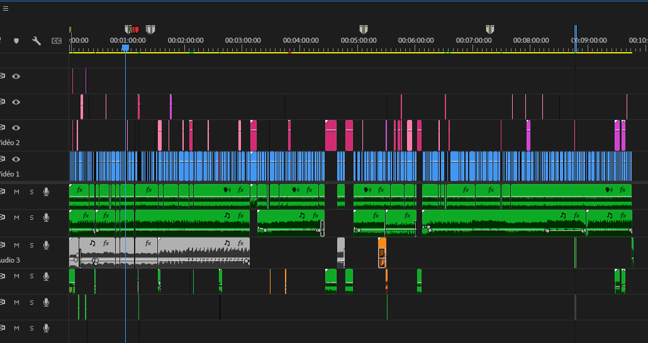Mute the second-to-last audio track
The width and height of the screenshot is (648, 343).
[x=16, y=303]
